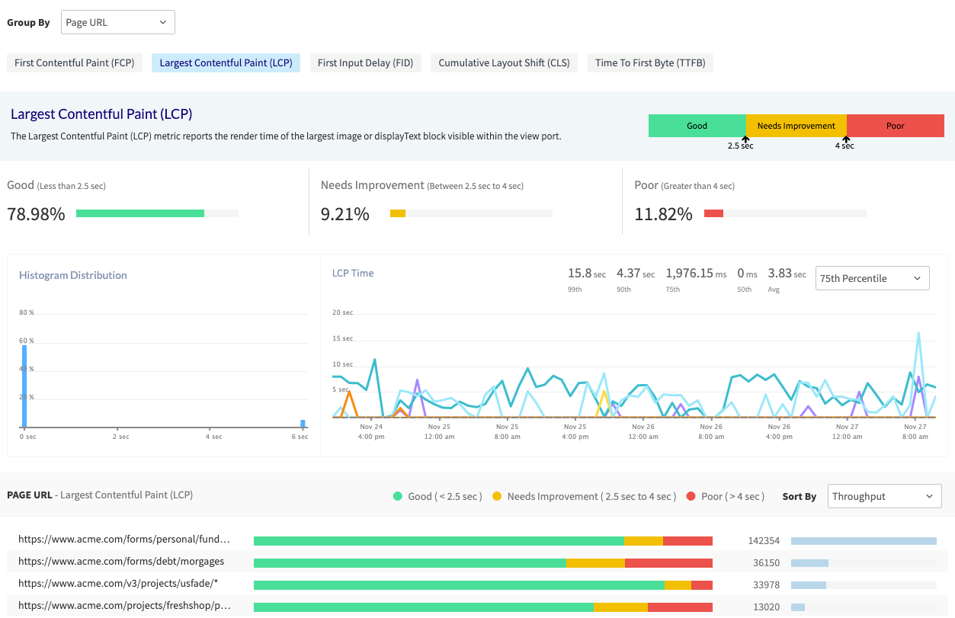Viewport: 955px width, 618px height.
Task: Click the throughput value 33978
Action: tap(766, 584)
